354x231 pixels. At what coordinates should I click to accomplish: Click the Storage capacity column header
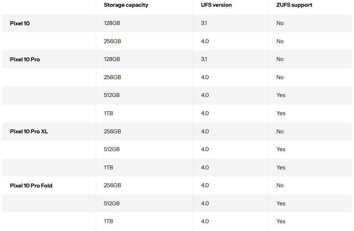tap(126, 5)
